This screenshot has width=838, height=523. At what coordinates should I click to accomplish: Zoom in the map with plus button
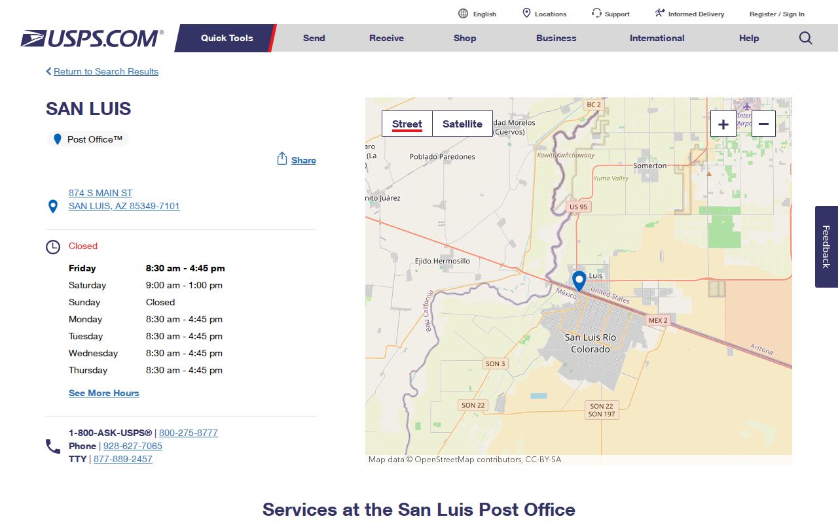(x=723, y=124)
